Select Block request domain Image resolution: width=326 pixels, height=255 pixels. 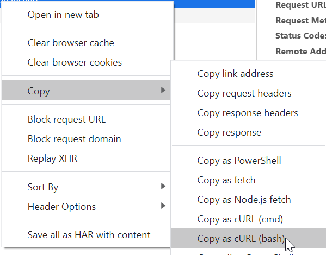click(x=86, y=139)
